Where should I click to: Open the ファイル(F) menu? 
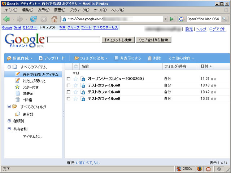(x=10, y=10)
